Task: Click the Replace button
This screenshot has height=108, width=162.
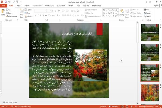Action: 149,13
